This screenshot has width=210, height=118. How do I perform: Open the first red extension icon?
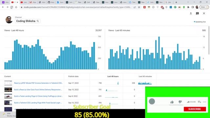144,7
